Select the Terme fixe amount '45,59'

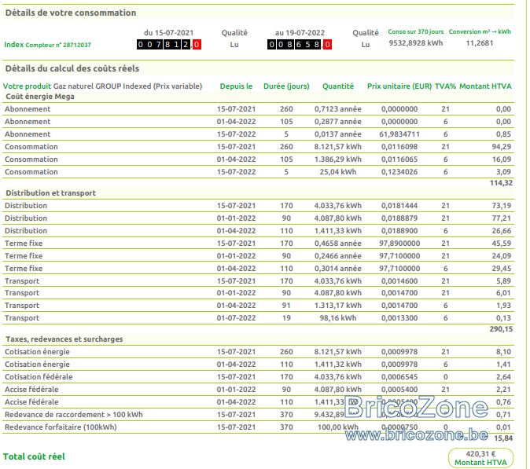502,244
